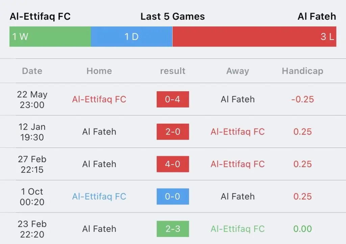Screen dimensions: 346x244
Task: Click the Handicap column header
Action: point(302,71)
